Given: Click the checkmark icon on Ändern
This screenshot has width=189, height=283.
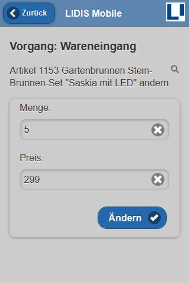Looking at the screenshot, I should [x=155, y=218].
